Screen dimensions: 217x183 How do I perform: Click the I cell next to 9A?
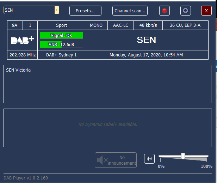(30, 25)
